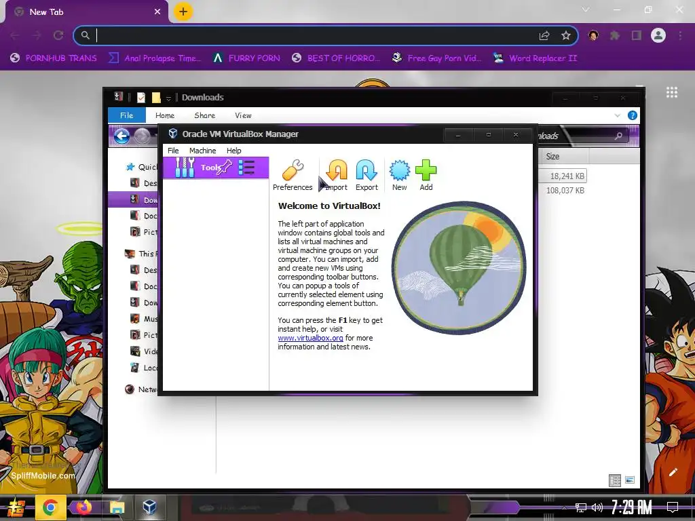The height and width of the screenshot is (521, 695).
Task: Open the notification center icon
Action: click(673, 507)
